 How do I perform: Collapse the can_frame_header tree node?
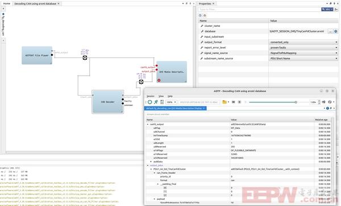(155, 173)
